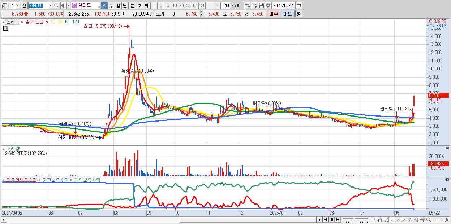Image resolution: width=451 pixels, height=224 pixels.
Task: Open the stock search magnifier icon
Action: 56,5
